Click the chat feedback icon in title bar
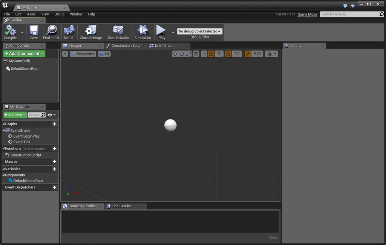The image size is (386, 245). (345, 6)
